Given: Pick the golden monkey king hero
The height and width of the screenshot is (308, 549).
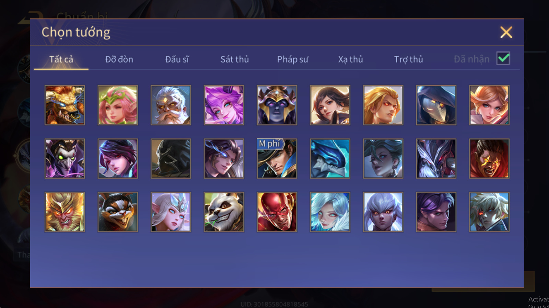Looking at the screenshot, I should (65, 212).
